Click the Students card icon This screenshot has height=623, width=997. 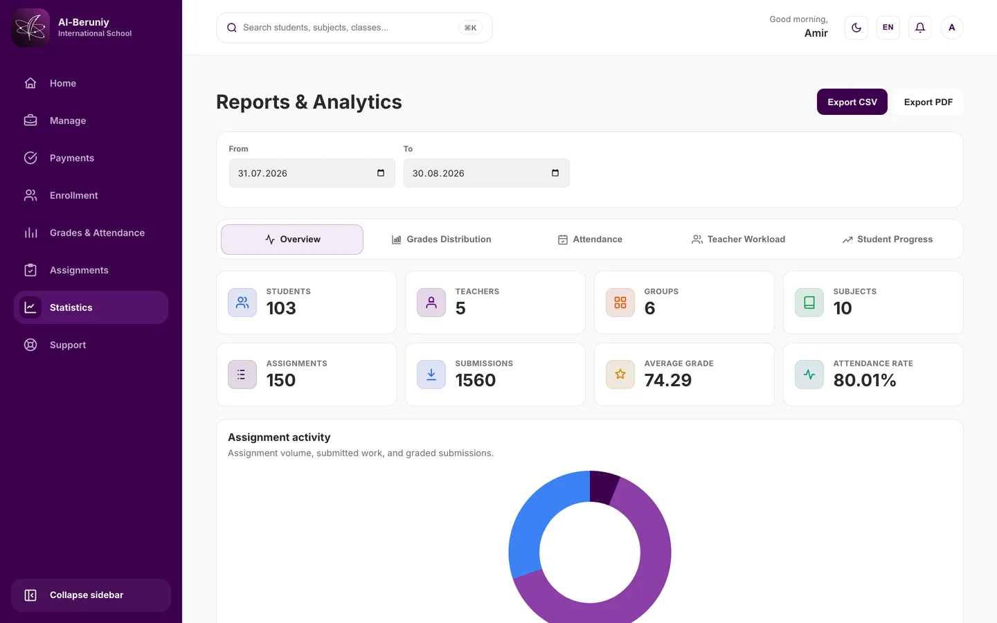coord(242,303)
